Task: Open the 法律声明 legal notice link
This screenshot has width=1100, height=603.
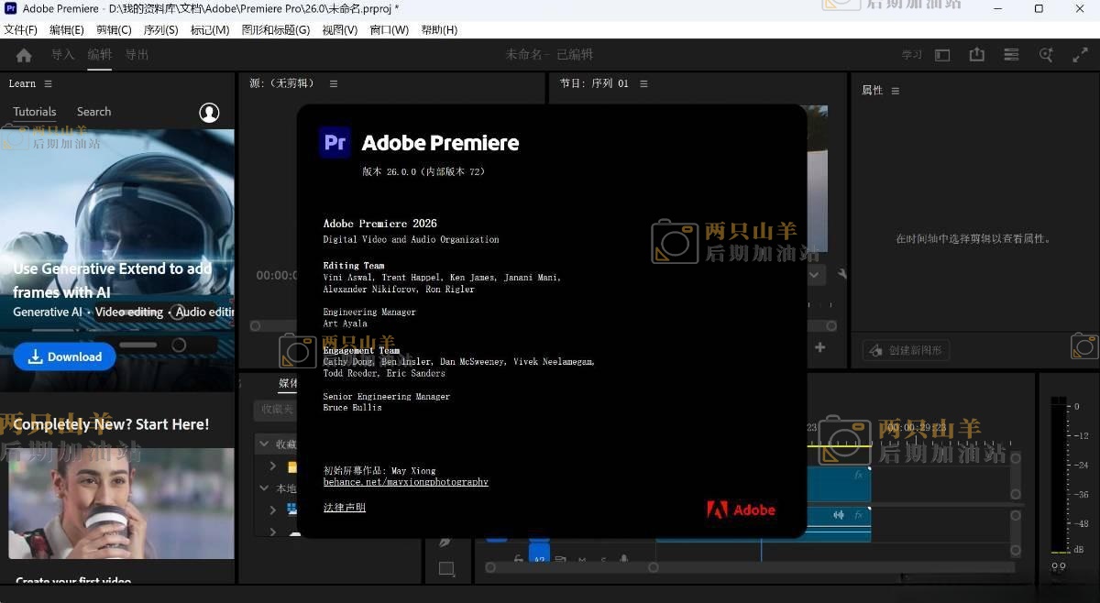Action: 344,508
